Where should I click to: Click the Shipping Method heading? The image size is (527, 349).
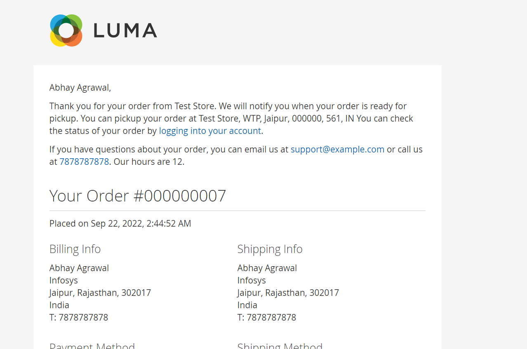click(280, 345)
